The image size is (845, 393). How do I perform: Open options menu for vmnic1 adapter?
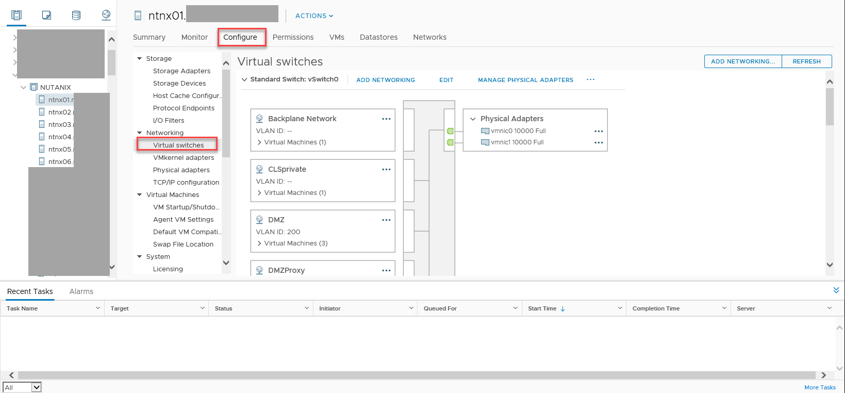click(x=599, y=142)
